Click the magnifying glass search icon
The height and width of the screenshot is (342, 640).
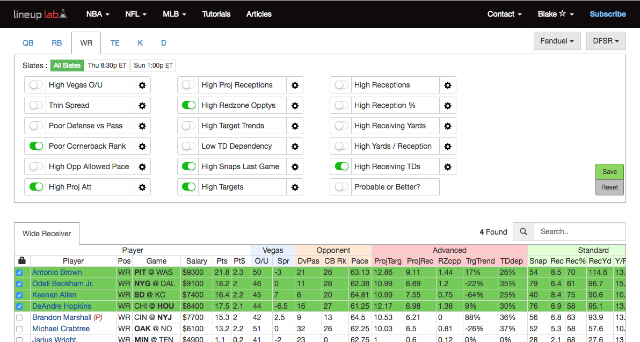[x=523, y=232]
